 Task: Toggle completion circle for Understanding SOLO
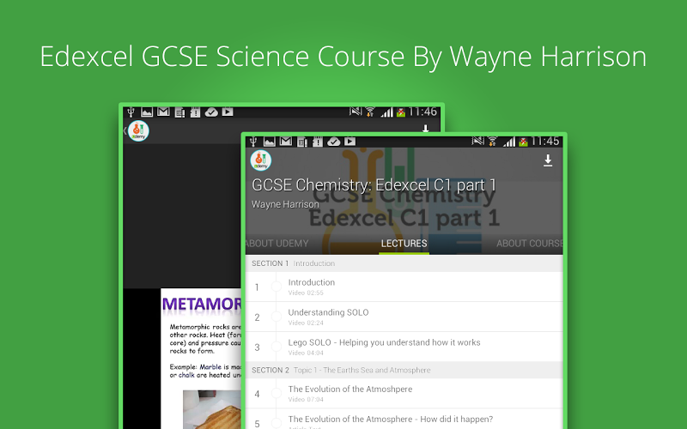pos(276,317)
